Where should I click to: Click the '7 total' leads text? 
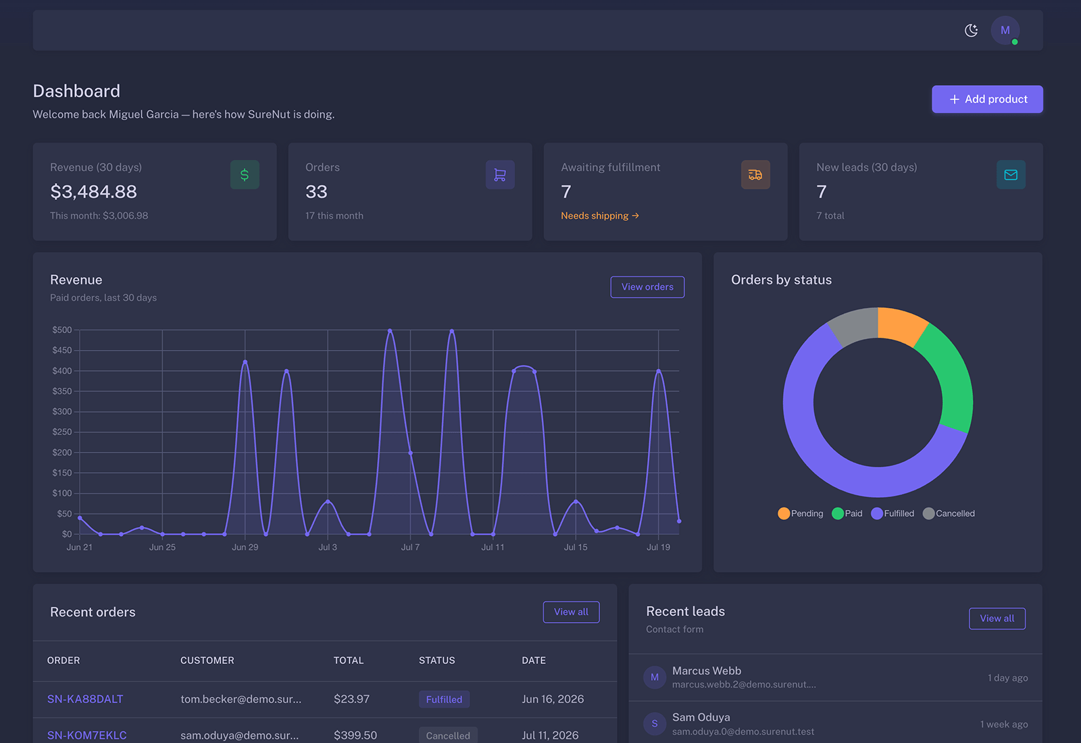[x=830, y=215]
